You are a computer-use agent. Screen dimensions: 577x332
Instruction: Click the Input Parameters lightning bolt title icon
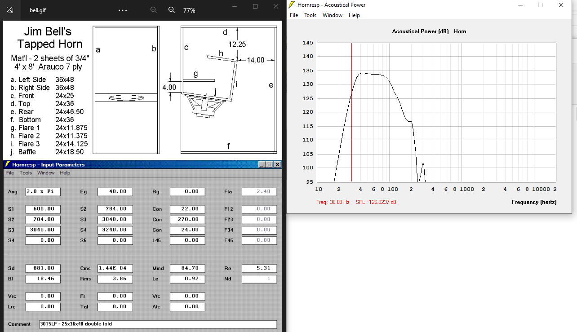(8, 165)
